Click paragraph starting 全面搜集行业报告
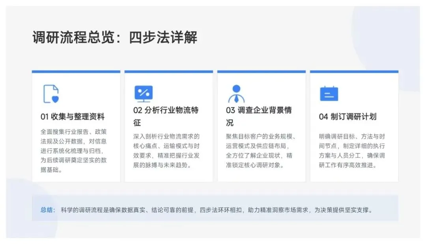This screenshot has height=244, width=426. 74,151
